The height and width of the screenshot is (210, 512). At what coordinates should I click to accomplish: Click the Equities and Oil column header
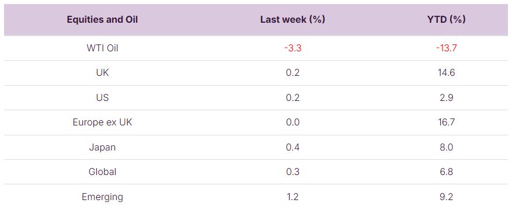coord(102,20)
